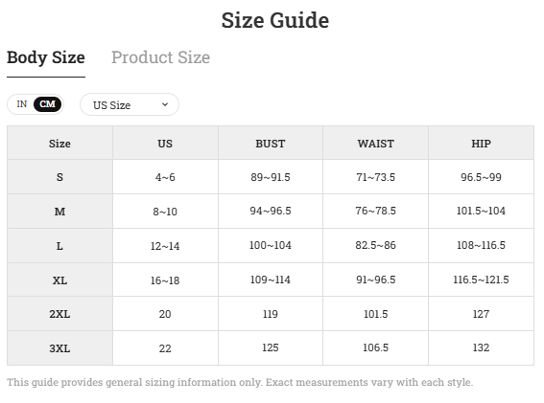Open the US Size dropdown
Viewport: 544px width, 403px height.
[x=130, y=104]
